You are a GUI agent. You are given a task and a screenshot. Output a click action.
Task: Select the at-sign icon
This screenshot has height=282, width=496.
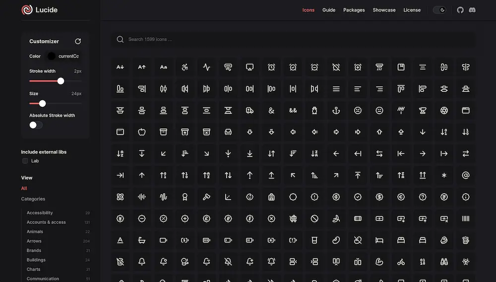pos(465,175)
